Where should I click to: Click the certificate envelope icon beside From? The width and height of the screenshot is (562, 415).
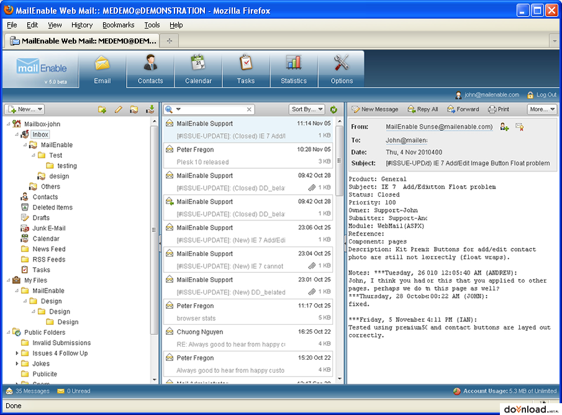tap(519, 127)
